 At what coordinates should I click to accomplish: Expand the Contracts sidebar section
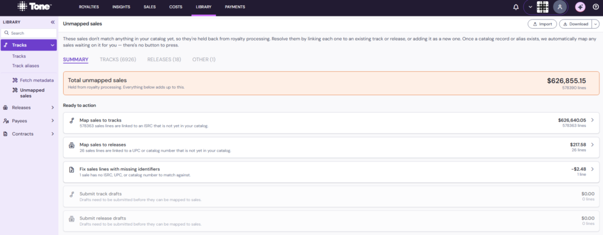tap(52, 133)
